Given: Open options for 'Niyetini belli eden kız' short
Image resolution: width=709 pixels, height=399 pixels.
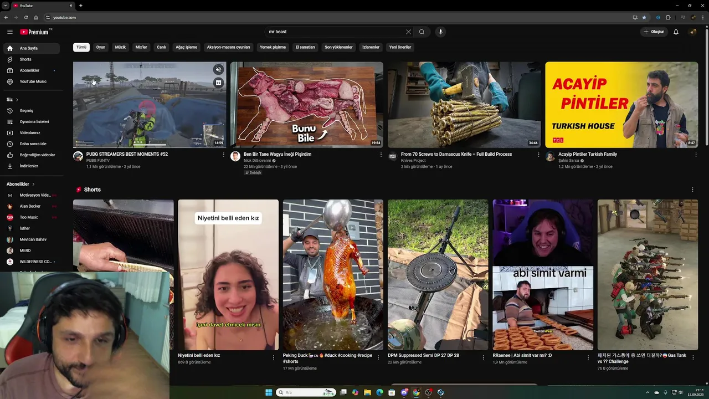Looking at the screenshot, I should point(273,357).
